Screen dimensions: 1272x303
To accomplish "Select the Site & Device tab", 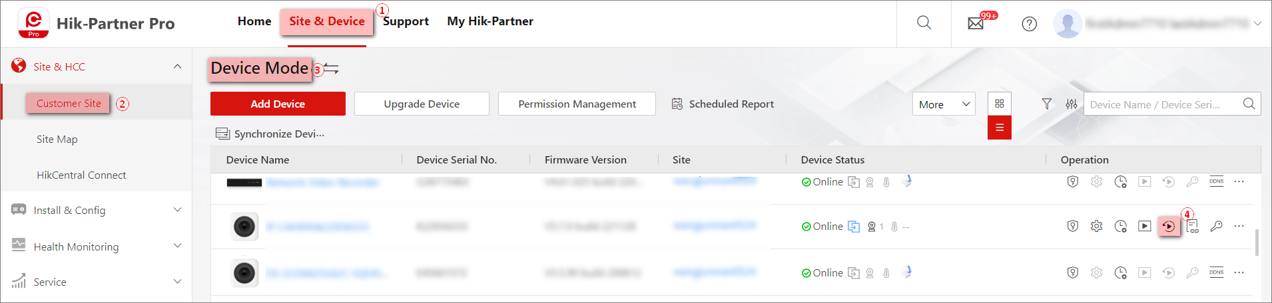I will (x=327, y=21).
